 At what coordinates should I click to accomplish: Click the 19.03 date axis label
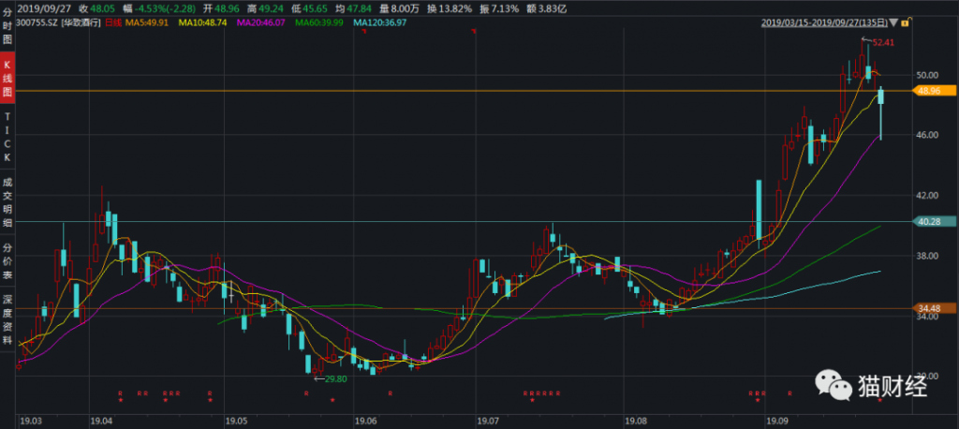pos(31,422)
